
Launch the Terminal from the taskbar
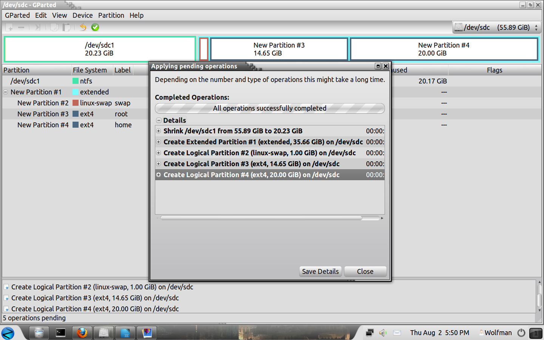click(x=60, y=333)
